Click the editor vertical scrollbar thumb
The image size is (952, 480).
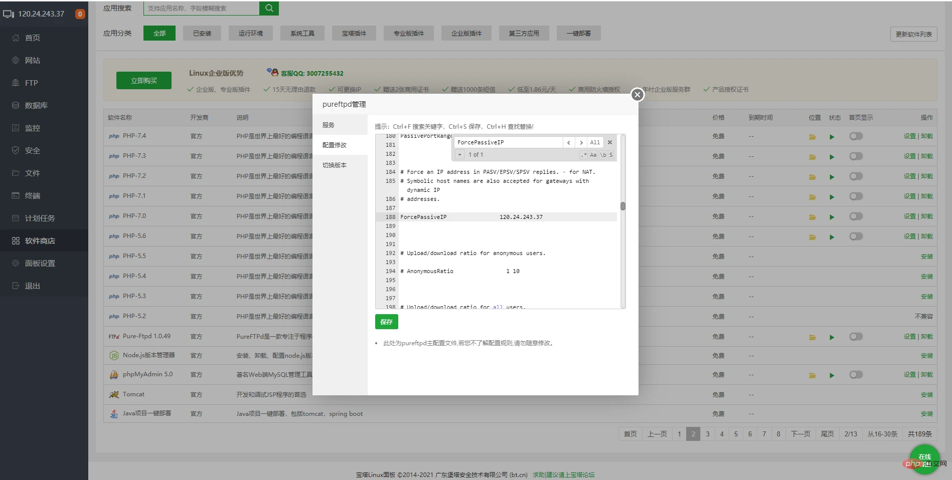(623, 206)
